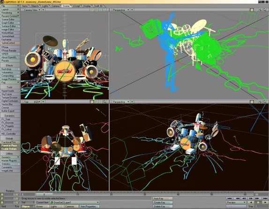Image resolution: width=269 pixels, height=209 pixels.
Task: Step to the next frame
Action: [x=251, y=198]
